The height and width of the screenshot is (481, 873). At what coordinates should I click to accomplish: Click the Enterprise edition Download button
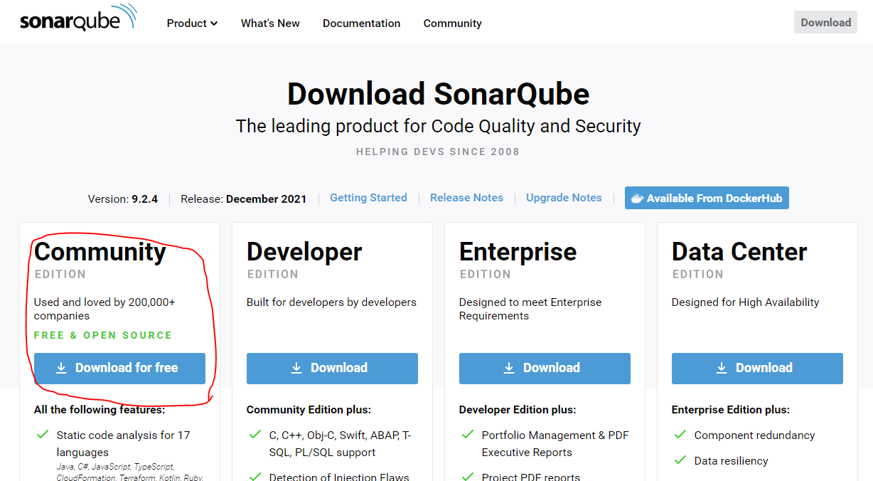pyautogui.click(x=545, y=369)
